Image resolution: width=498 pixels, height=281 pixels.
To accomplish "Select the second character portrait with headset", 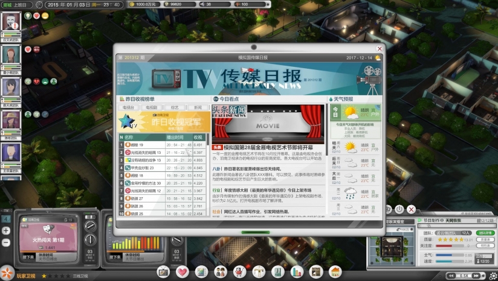I will [x=11, y=54].
